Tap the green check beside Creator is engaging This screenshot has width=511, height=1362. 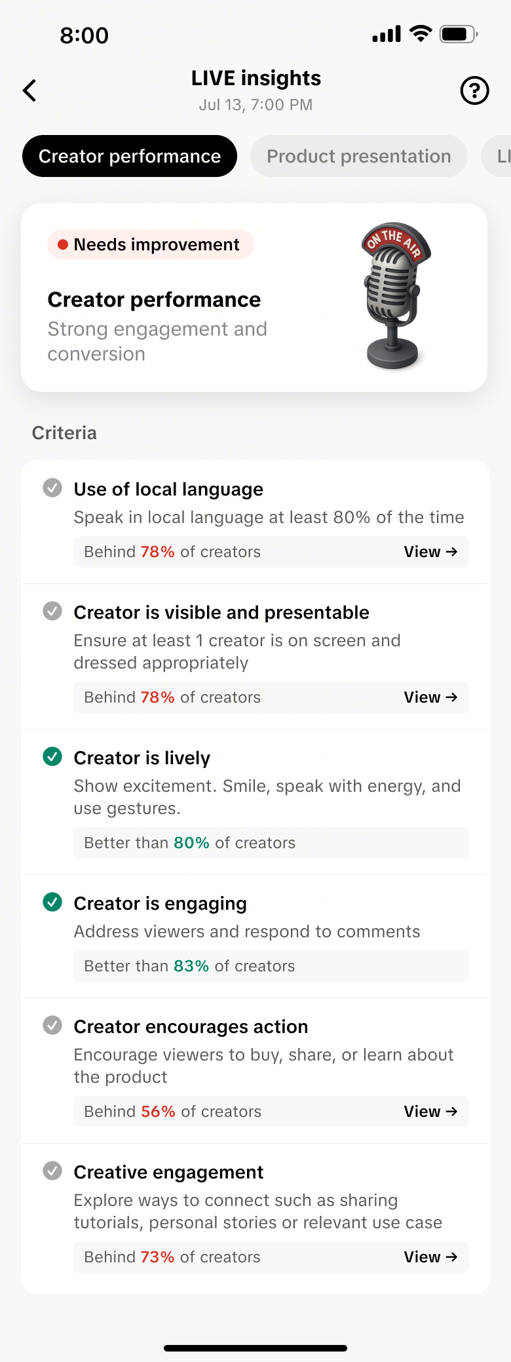tap(52, 903)
